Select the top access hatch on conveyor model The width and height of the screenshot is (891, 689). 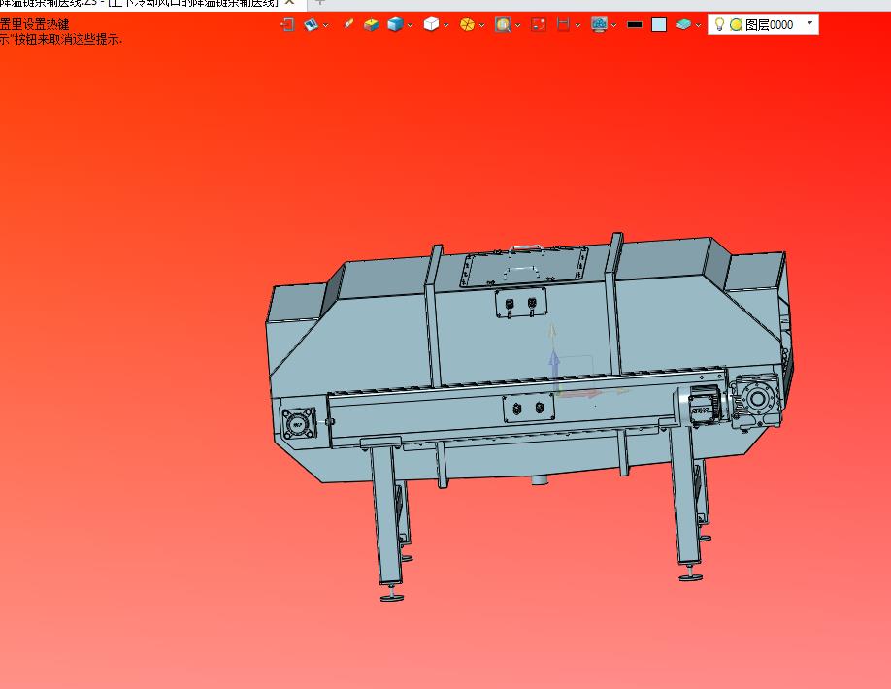click(x=524, y=266)
